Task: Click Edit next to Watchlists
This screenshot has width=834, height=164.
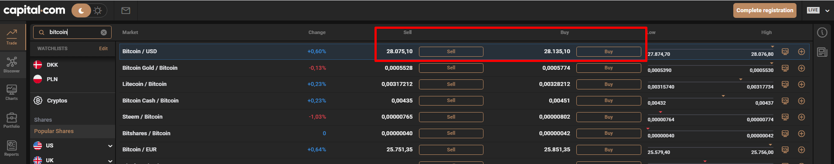Action: pos(103,48)
